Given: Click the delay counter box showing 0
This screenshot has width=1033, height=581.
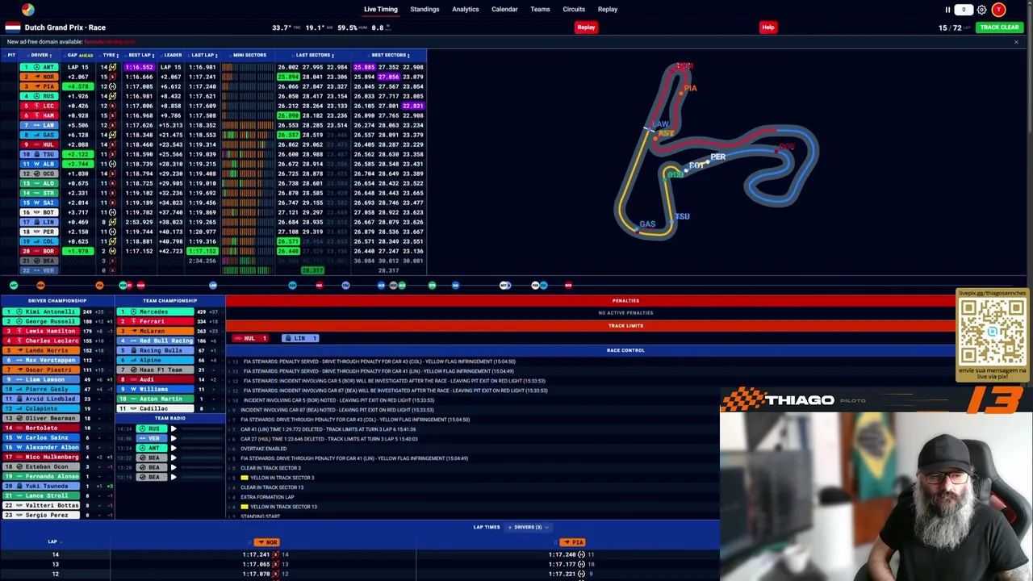Looking at the screenshot, I should (x=964, y=10).
